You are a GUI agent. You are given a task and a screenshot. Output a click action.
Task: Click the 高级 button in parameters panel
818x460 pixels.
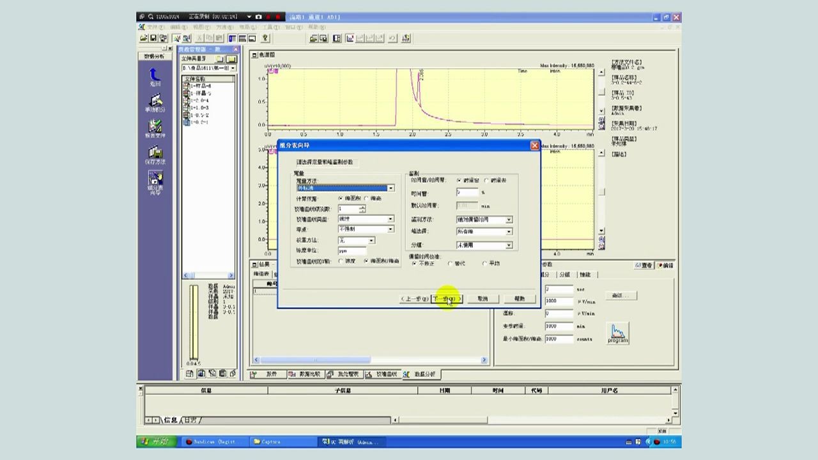tap(620, 295)
